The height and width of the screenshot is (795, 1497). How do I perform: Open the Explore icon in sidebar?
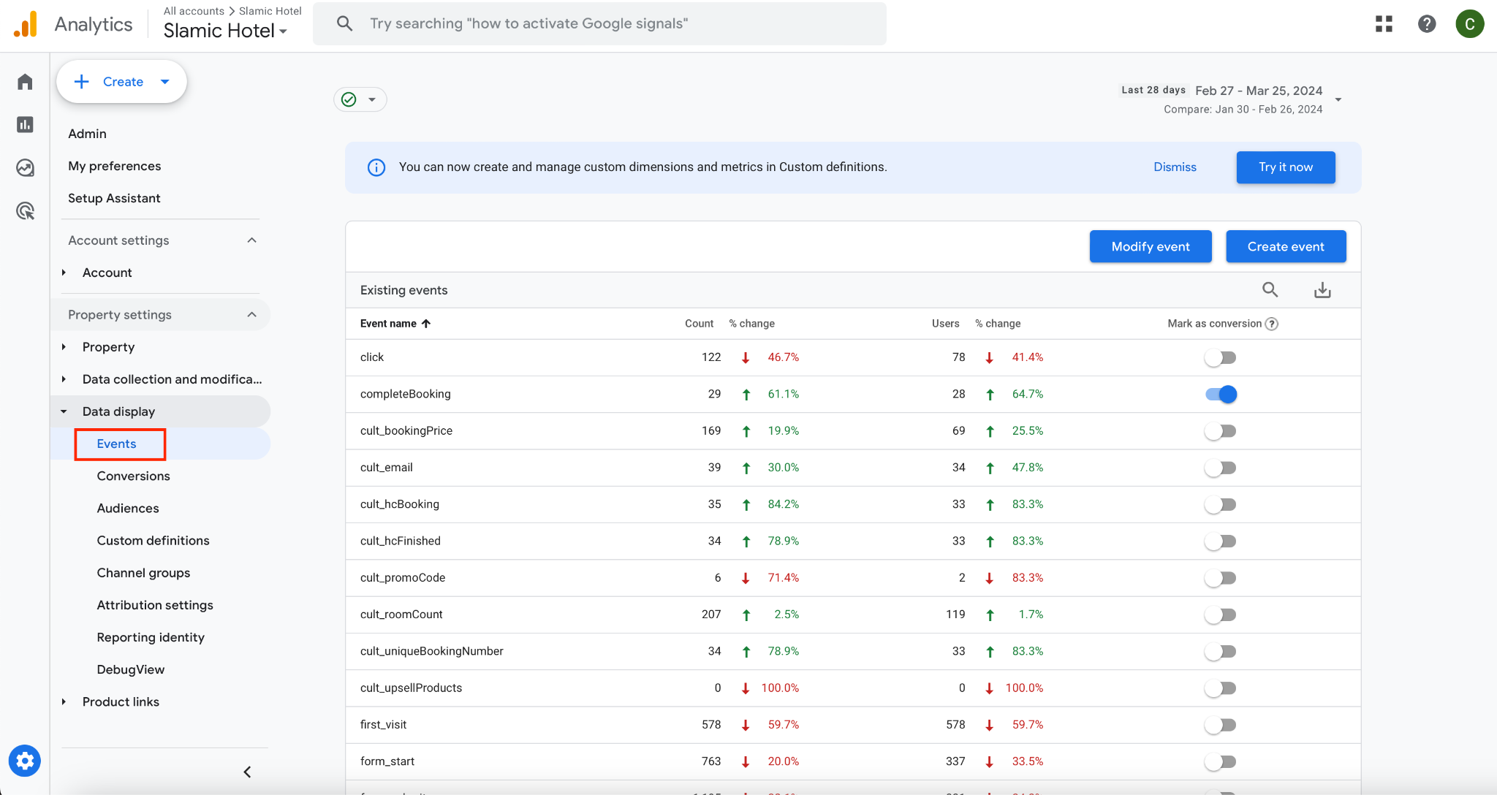click(x=25, y=168)
